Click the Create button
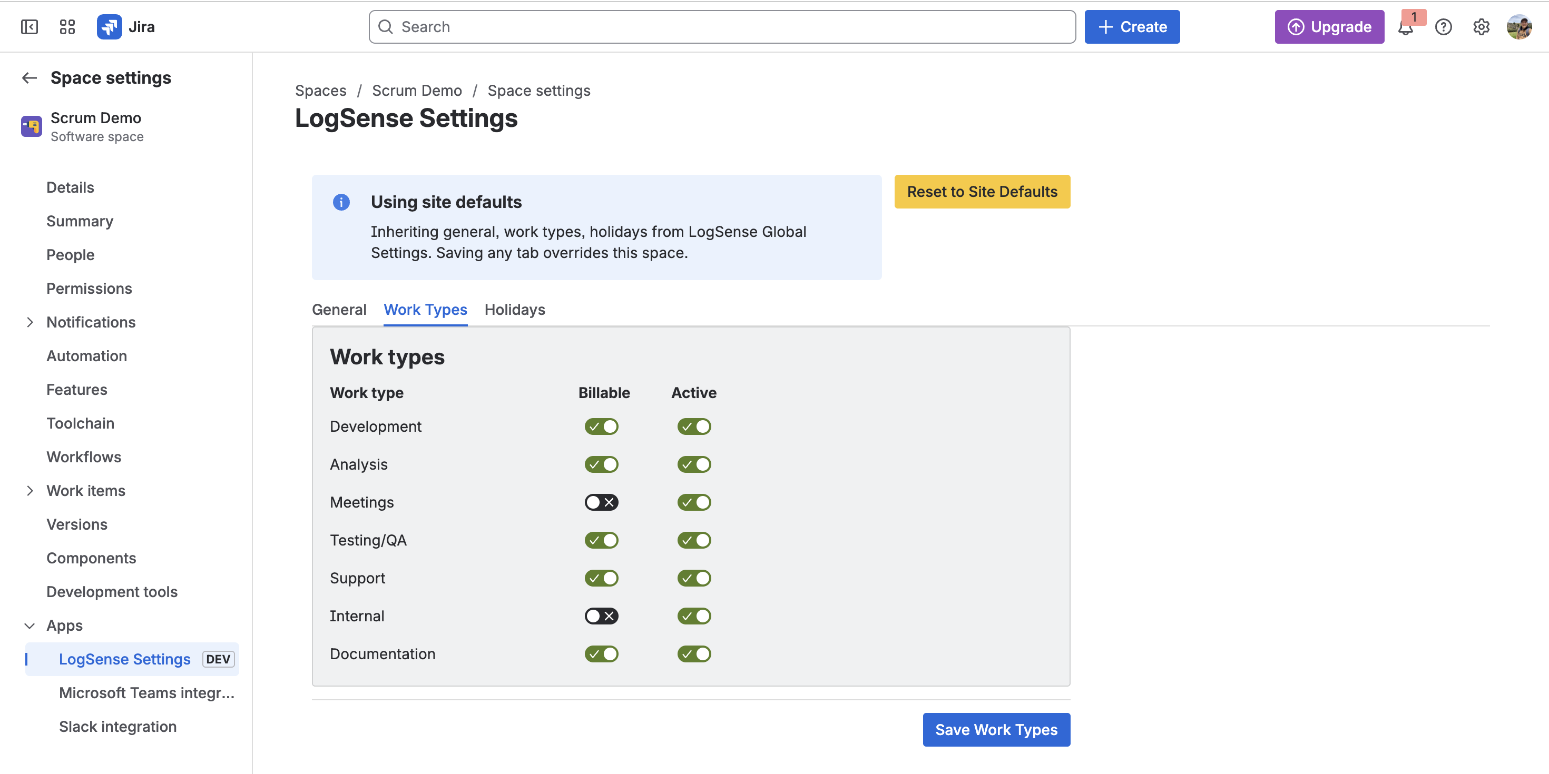Screen dimensions: 1549x774 1132,27
